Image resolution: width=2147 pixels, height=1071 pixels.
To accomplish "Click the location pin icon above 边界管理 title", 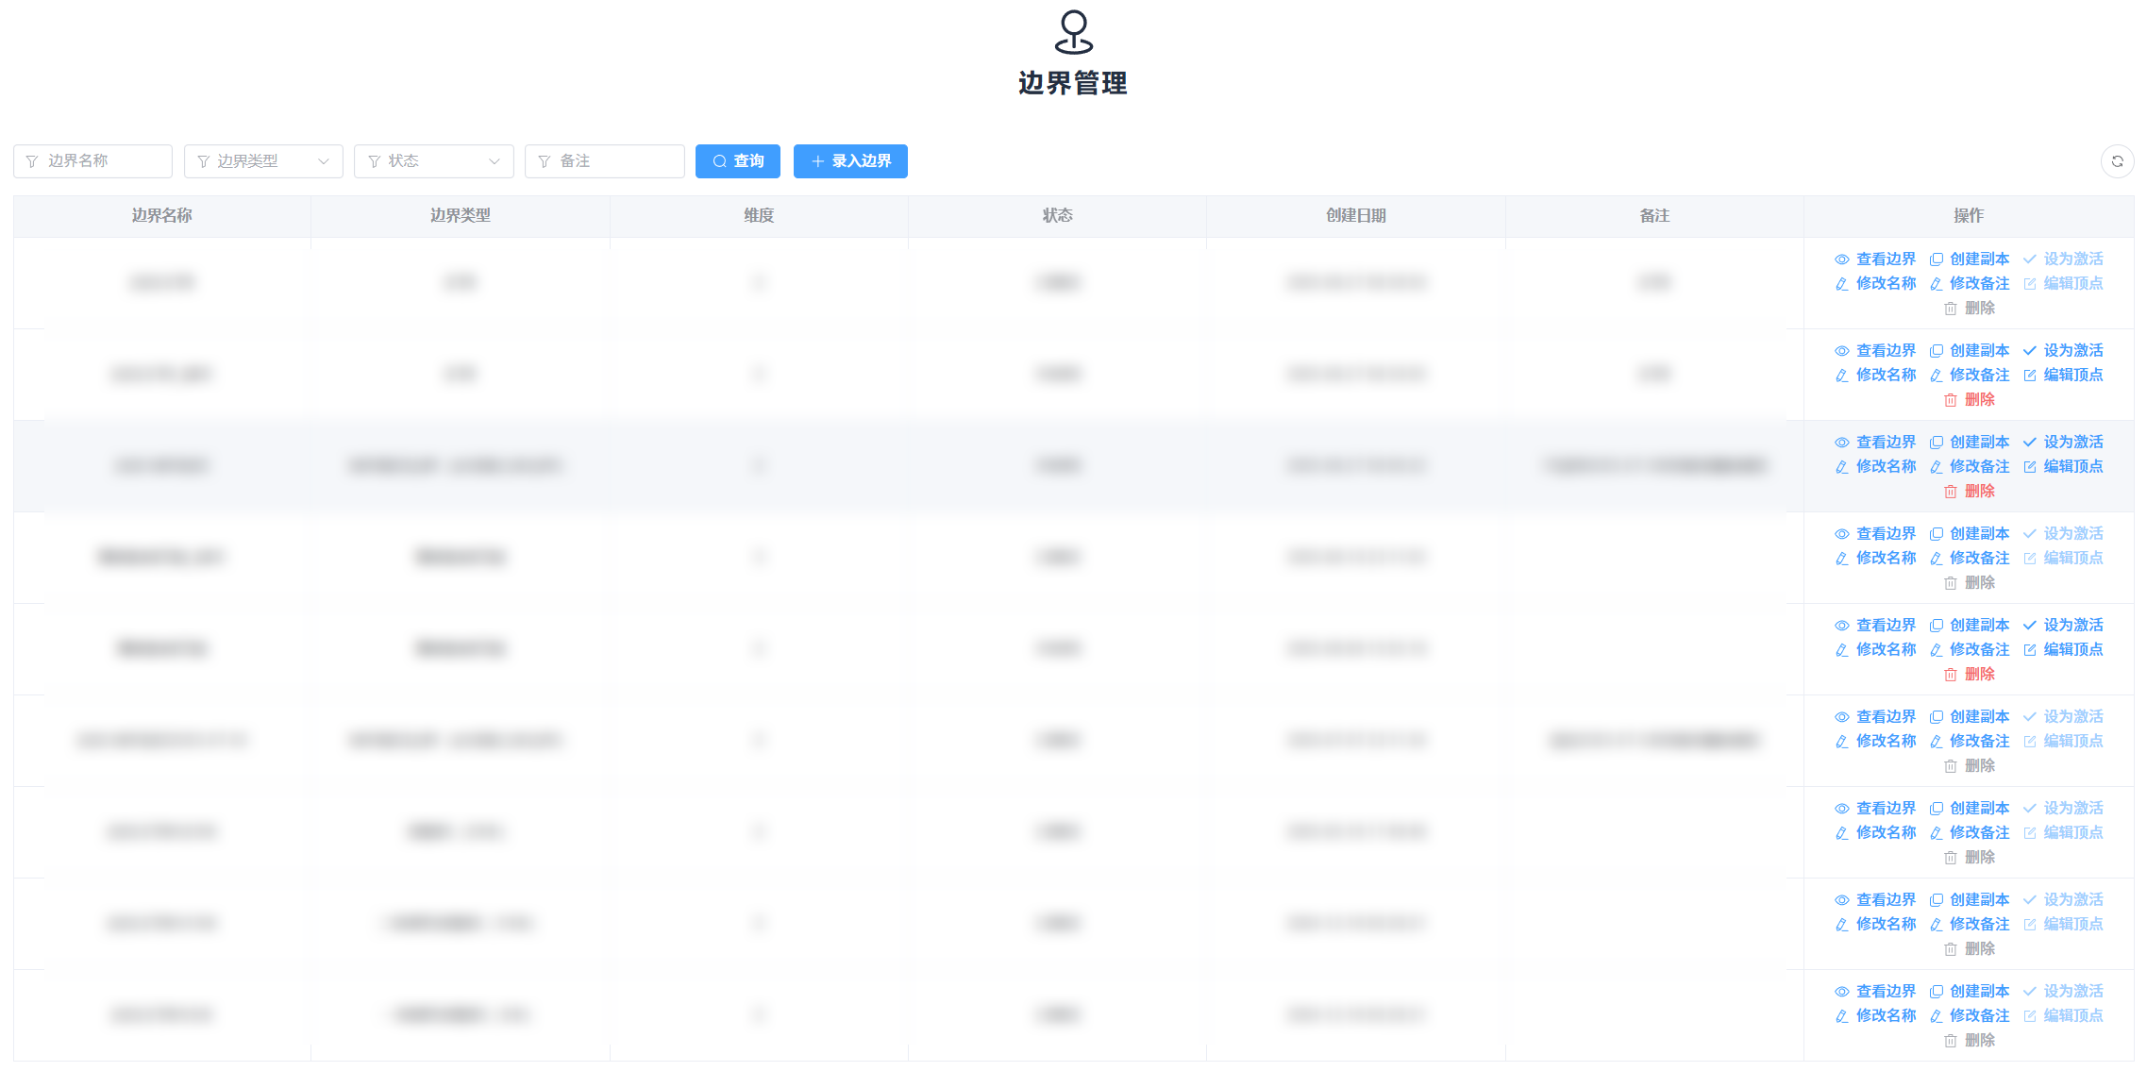I will [x=1073, y=32].
